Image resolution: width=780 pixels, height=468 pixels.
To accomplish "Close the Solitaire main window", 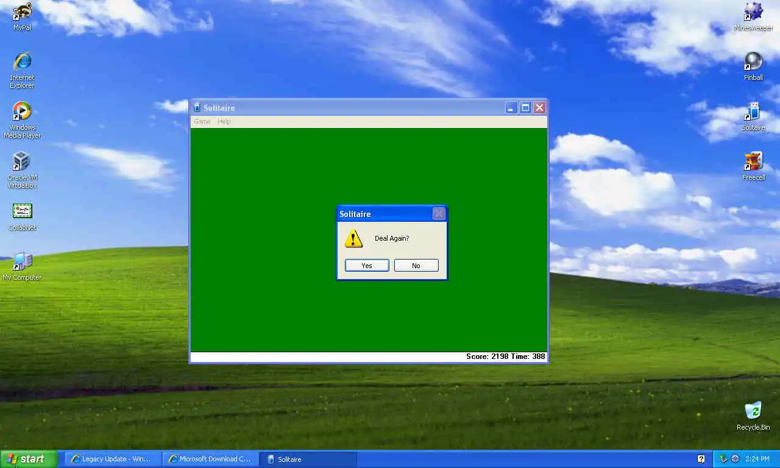I will [x=539, y=108].
